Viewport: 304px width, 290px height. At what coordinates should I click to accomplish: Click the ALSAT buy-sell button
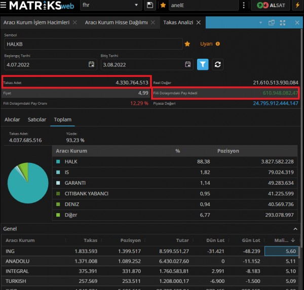271,5
